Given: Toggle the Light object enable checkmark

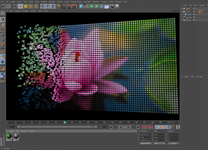Looking at the screenshot, I should 197,9.
